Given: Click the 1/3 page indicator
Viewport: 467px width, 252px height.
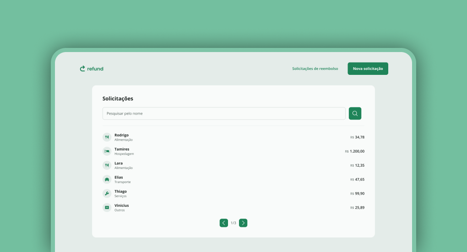Looking at the screenshot, I should 233,223.
